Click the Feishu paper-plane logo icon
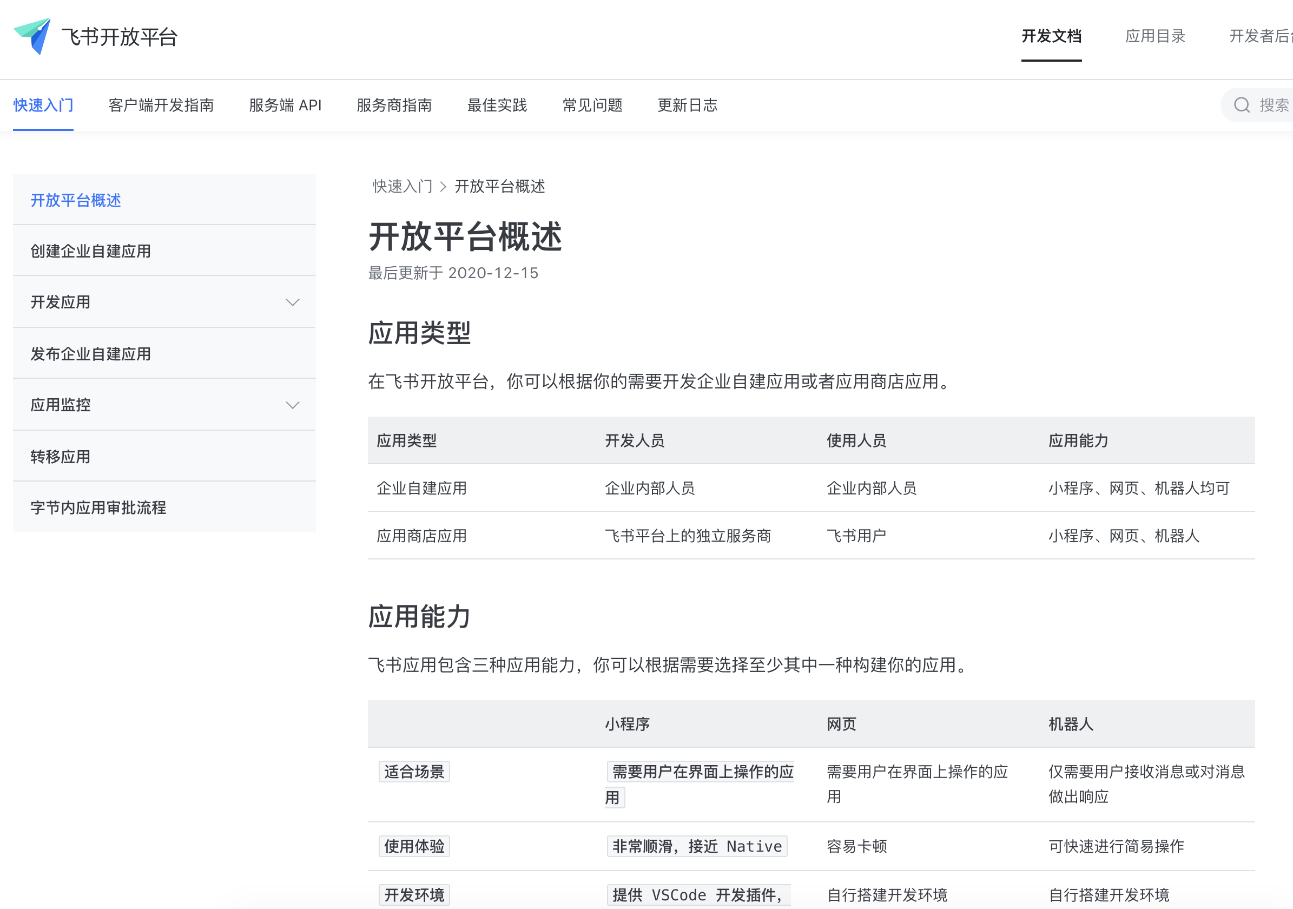Image resolution: width=1293 pixels, height=909 pixels. pyautogui.click(x=32, y=36)
